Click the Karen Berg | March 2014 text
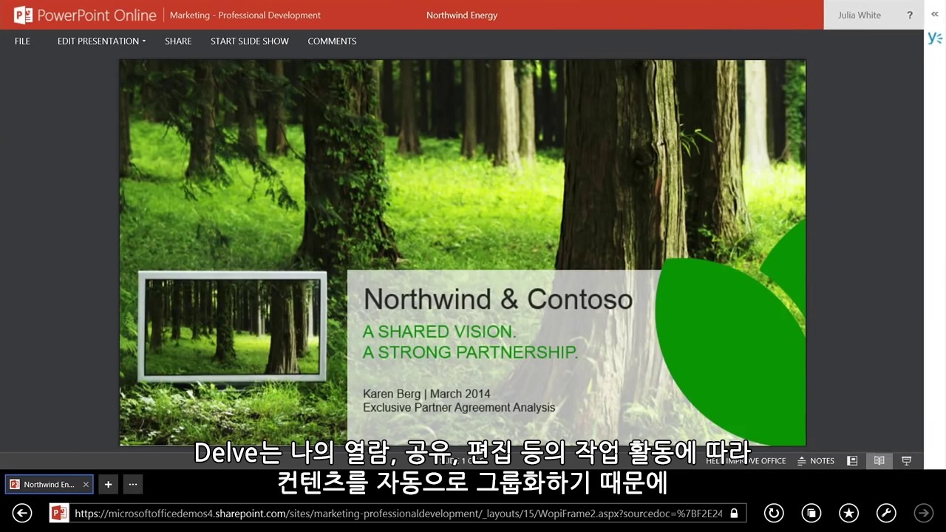 (x=426, y=394)
